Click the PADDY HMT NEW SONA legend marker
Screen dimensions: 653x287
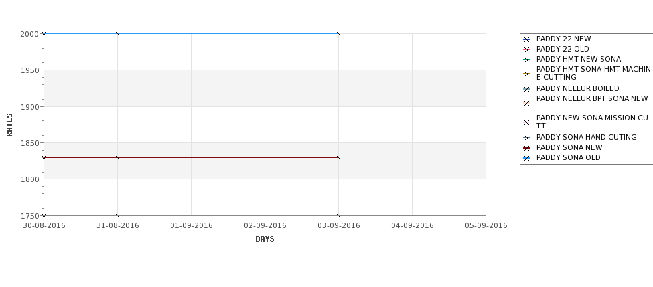pos(526,60)
